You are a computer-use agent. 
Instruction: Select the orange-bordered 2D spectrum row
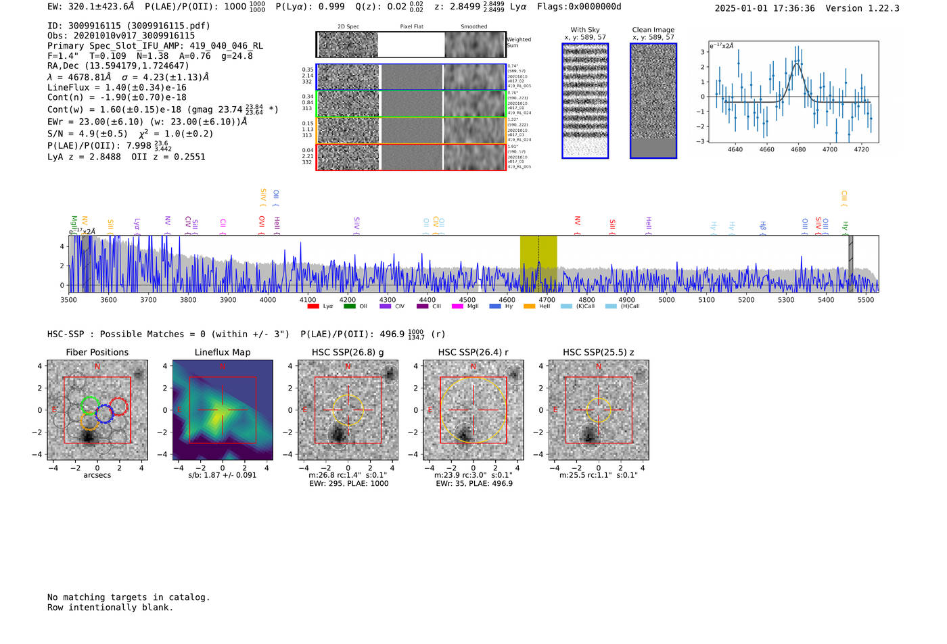pyautogui.click(x=411, y=130)
